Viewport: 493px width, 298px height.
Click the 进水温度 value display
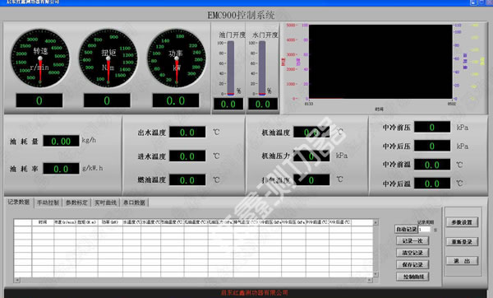(x=187, y=156)
